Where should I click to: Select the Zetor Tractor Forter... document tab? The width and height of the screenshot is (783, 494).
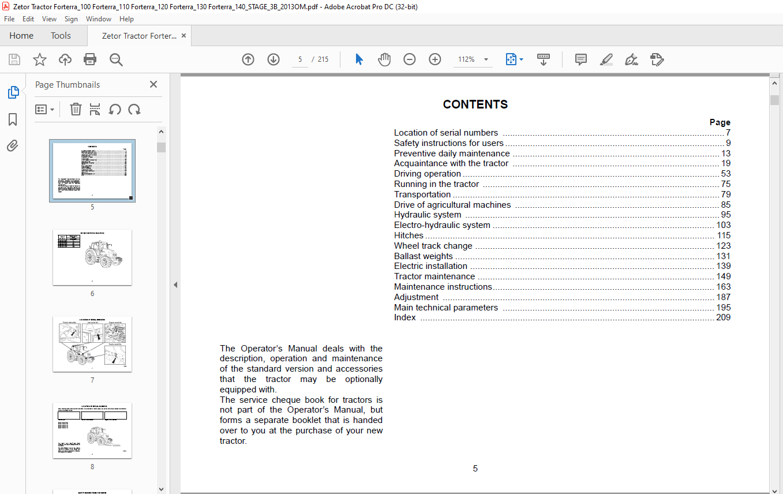coord(139,36)
